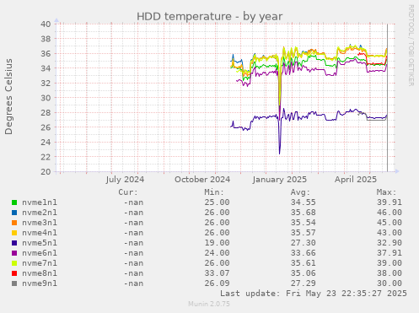
Task: Click the October 2024 axis label
Action: coord(202,180)
